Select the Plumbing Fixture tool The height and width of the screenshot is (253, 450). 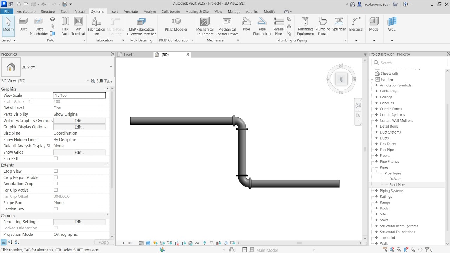(323, 26)
